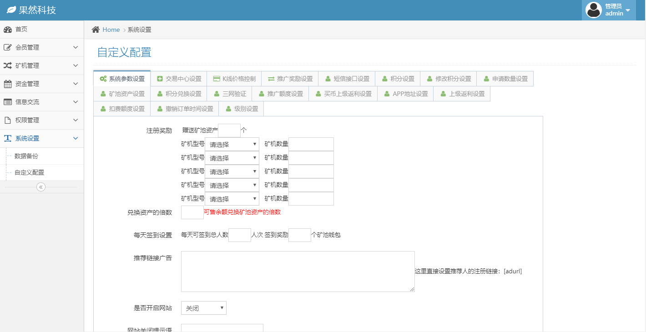This screenshot has width=646, height=332.
Task: Click the [adurl] registration link note
Action: click(x=469, y=271)
